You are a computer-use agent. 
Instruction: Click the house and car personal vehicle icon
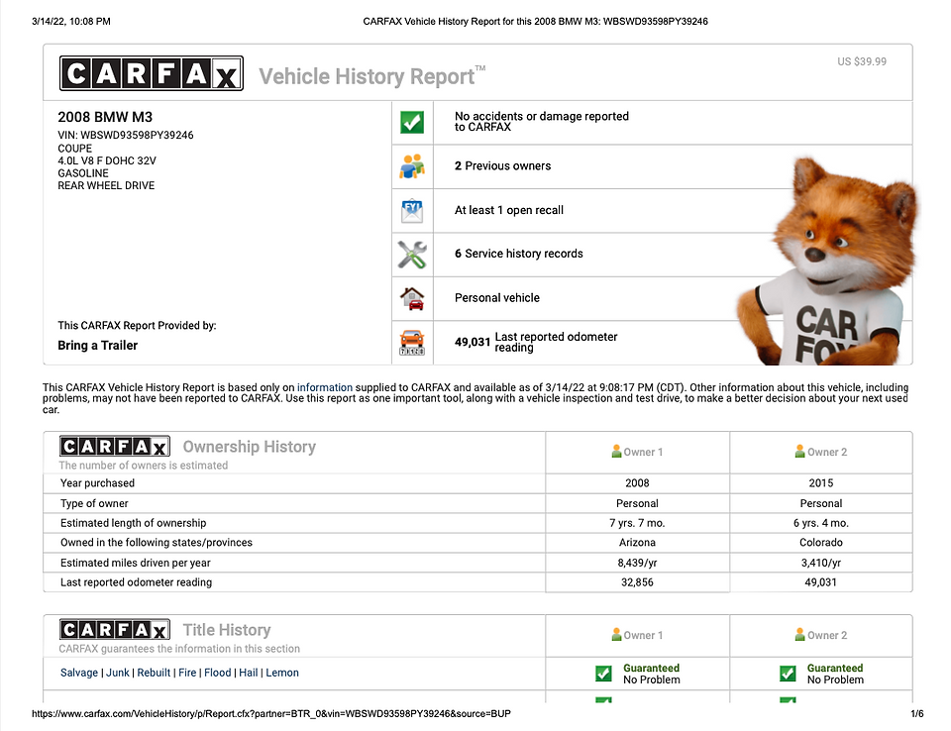tap(412, 298)
